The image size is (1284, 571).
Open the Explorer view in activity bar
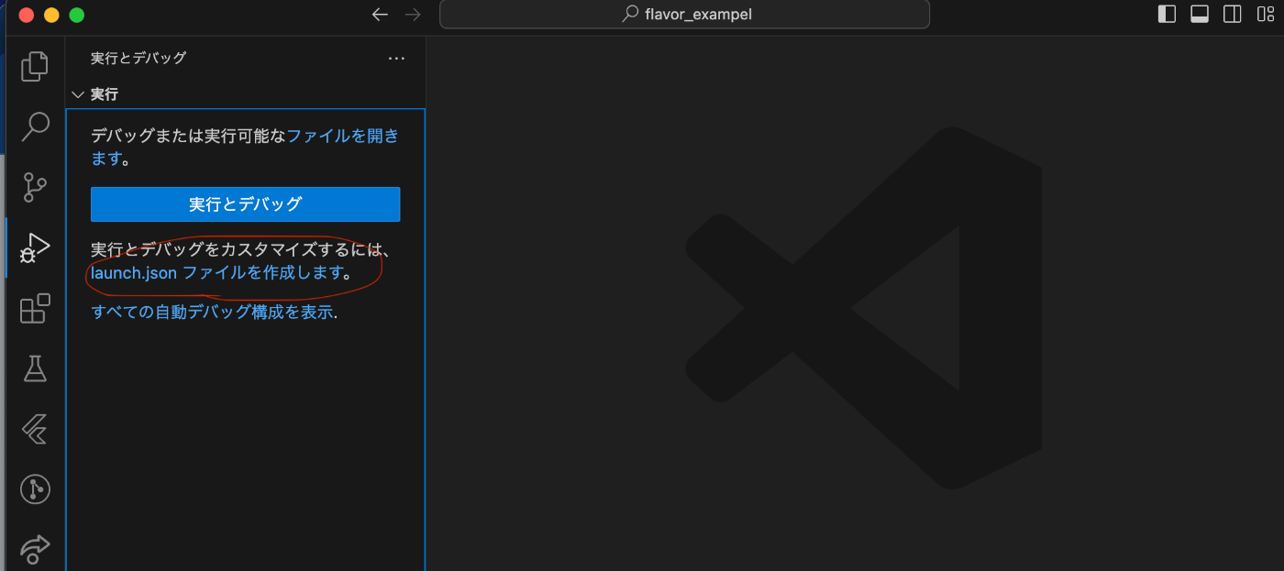click(x=35, y=66)
